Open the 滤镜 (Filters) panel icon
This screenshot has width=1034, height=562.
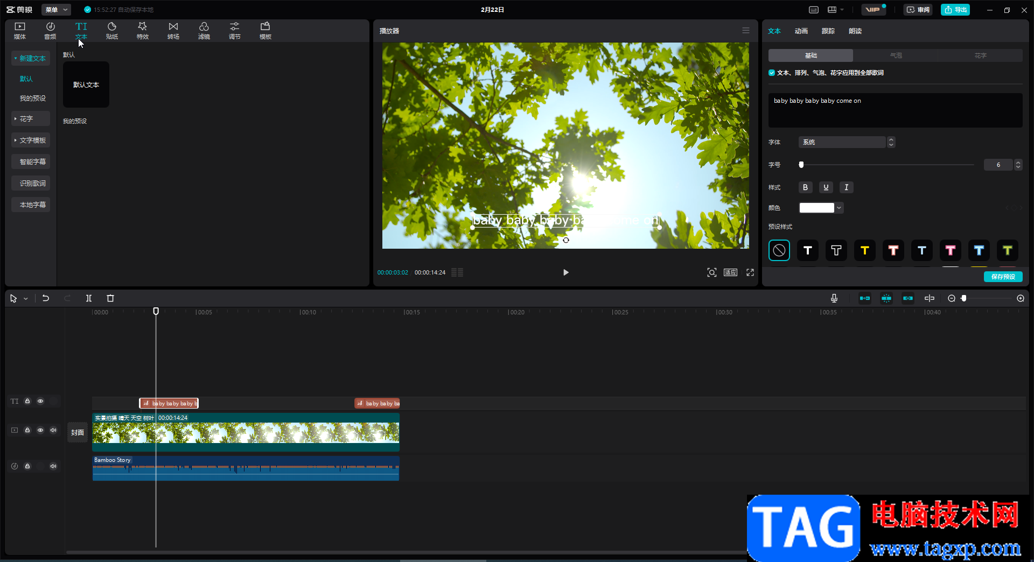click(x=204, y=31)
